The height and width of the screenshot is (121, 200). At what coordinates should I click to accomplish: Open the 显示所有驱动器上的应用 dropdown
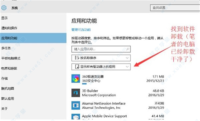point(101,67)
